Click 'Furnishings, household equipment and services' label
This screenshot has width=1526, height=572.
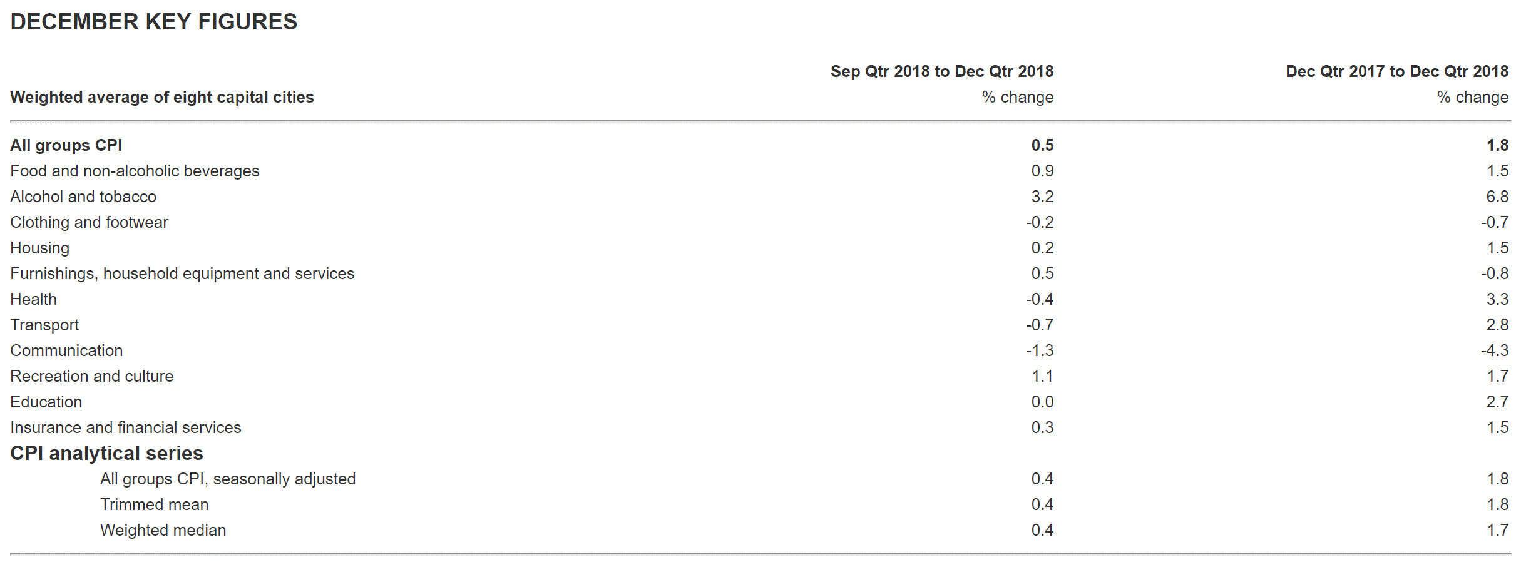click(x=182, y=273)
